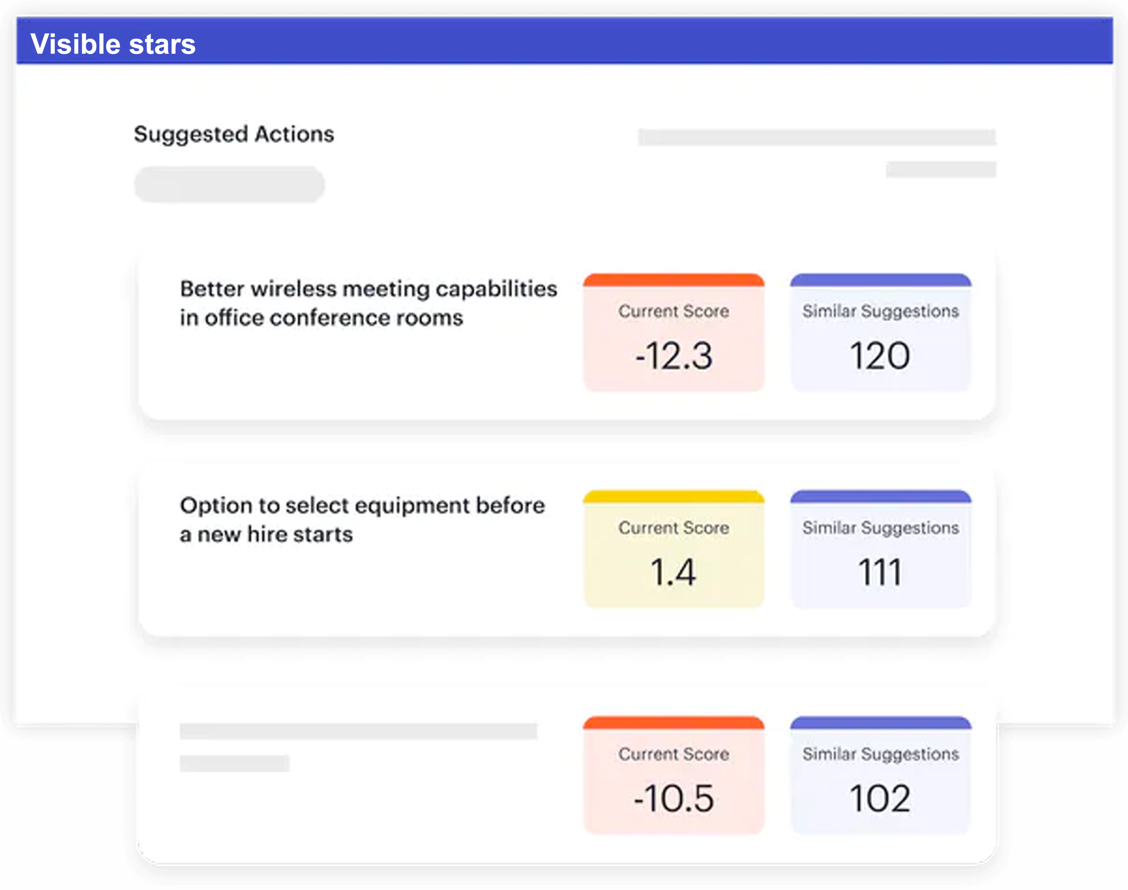Click the gray pill below Suggested Actions
The width and height of the screenshot is (1128, 890).
[229, 184]
